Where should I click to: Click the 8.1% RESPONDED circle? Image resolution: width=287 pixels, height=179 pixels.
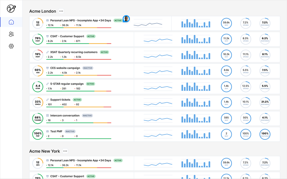(265, 55)
